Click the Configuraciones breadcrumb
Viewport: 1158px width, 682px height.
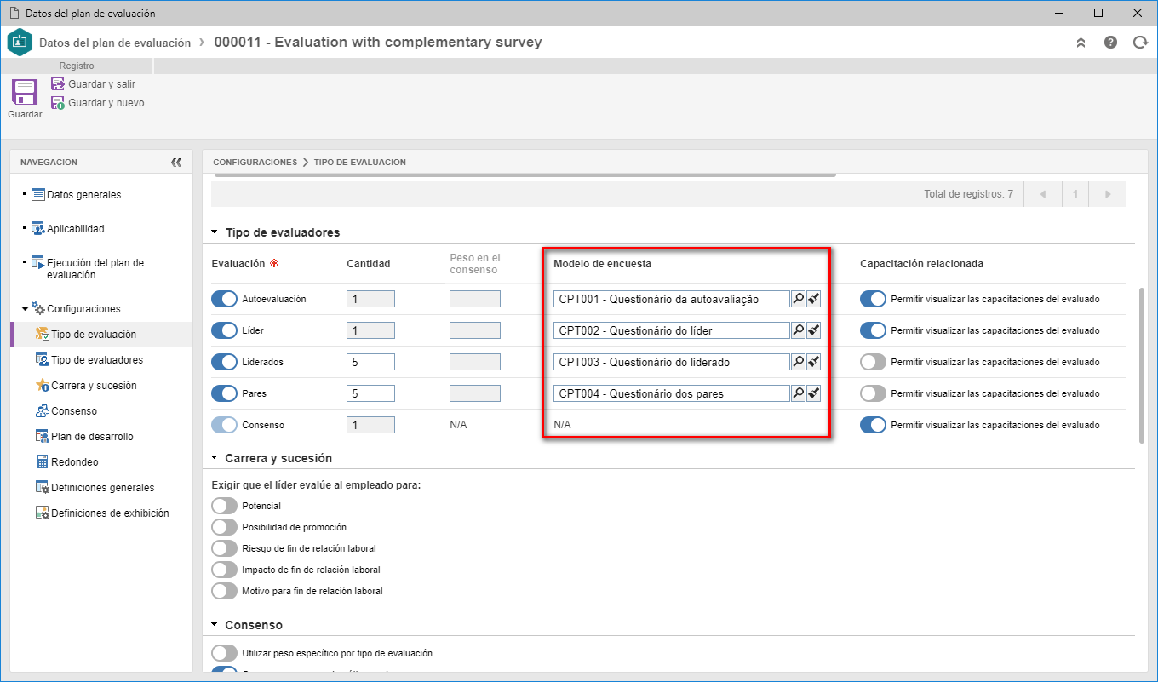click(255, 162)
